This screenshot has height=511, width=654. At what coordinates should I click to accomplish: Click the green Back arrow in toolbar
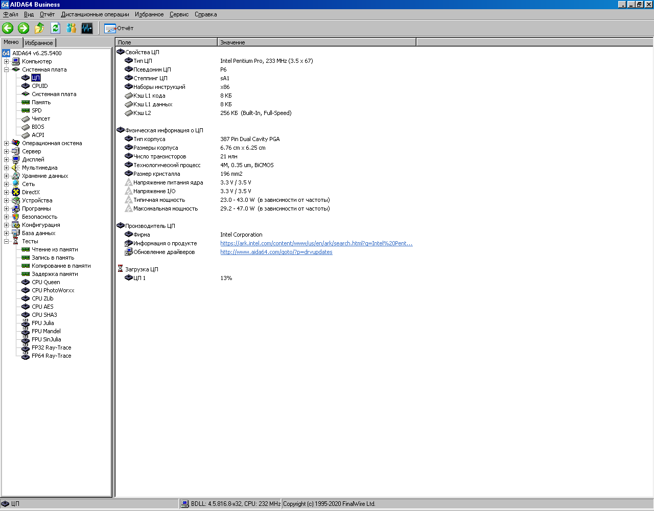pyautogui.click(x=8, y=28)
